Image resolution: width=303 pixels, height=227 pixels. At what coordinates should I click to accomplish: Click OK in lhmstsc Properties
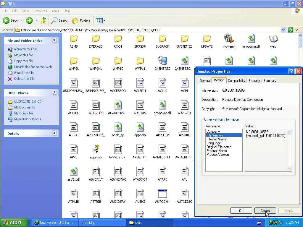click(x=241, y=210)
